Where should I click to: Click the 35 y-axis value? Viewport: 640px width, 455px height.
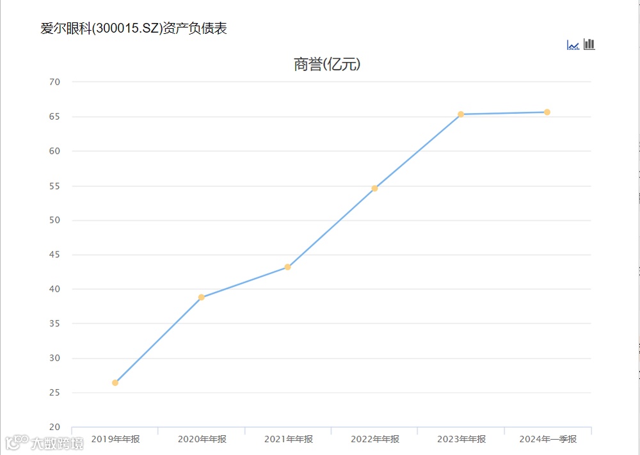point(54,324)
